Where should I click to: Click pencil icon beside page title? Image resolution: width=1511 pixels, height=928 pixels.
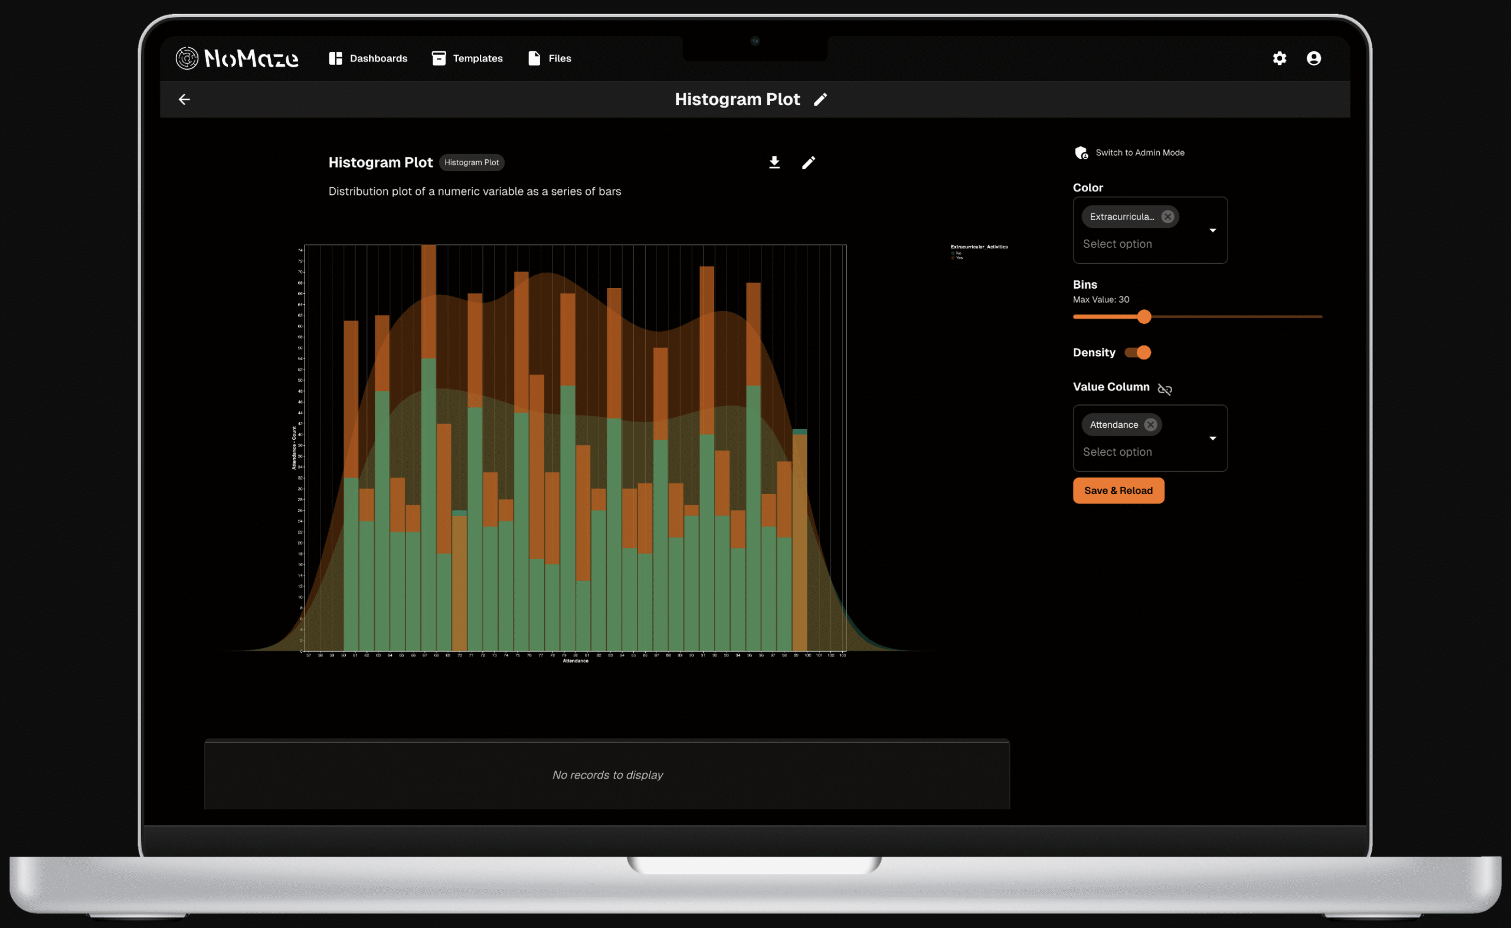tap(820, 99)
